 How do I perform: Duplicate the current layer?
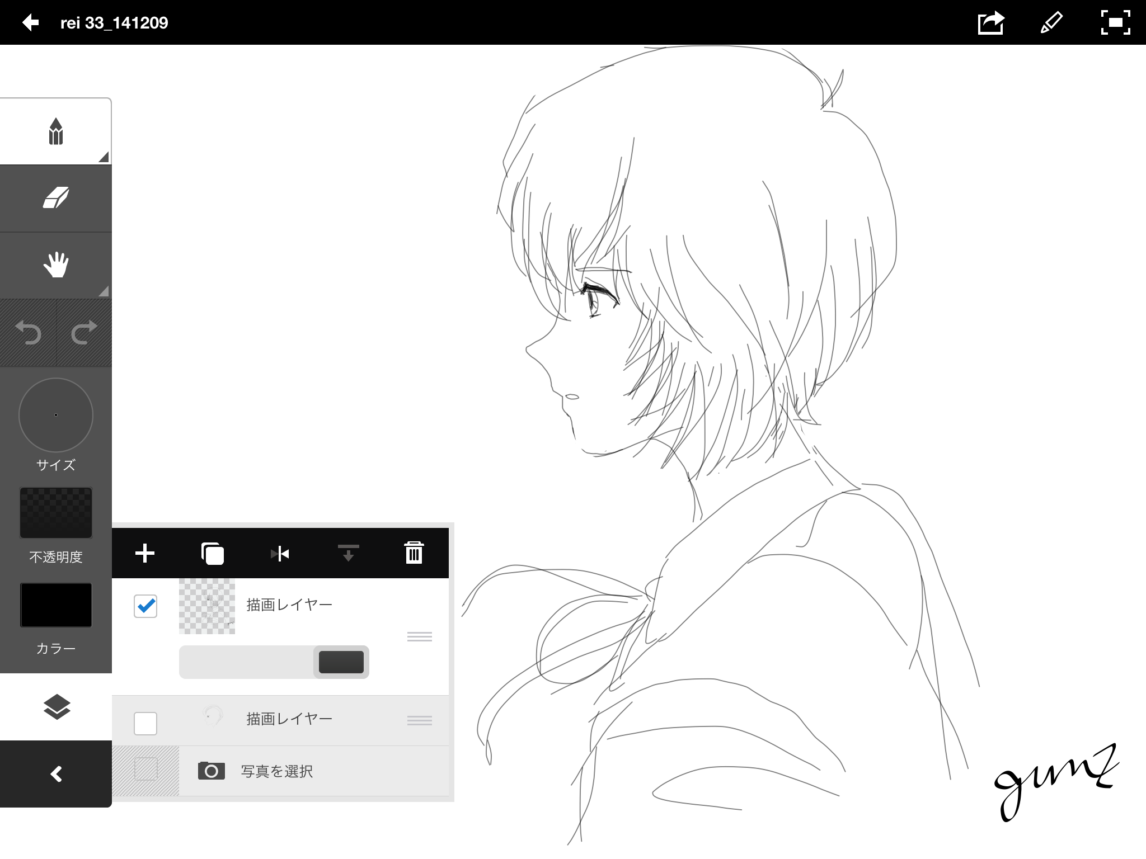pos(212,554)
